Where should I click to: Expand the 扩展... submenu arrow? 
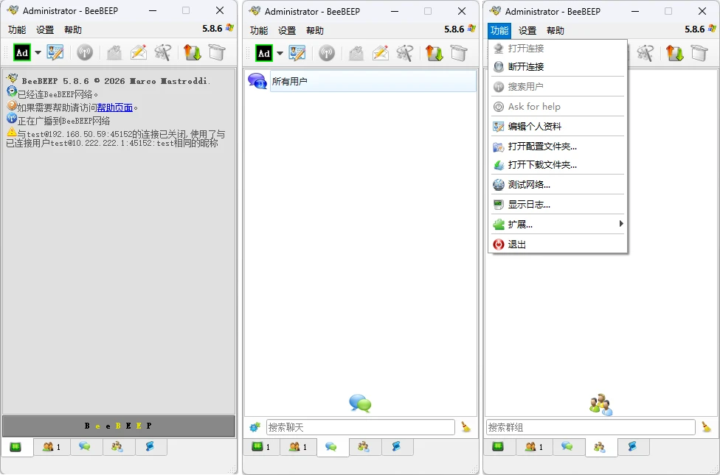click(621, 224)
